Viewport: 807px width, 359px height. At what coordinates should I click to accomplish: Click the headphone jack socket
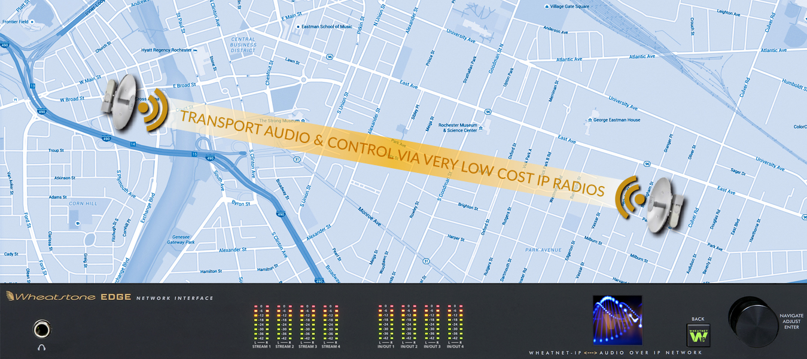pos(42,329)
